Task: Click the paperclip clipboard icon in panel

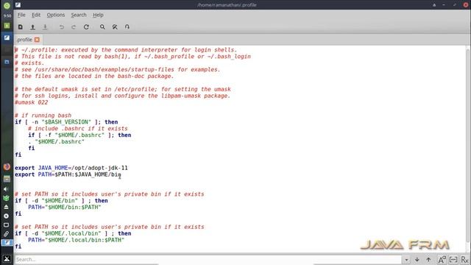Action: (6, 234)
